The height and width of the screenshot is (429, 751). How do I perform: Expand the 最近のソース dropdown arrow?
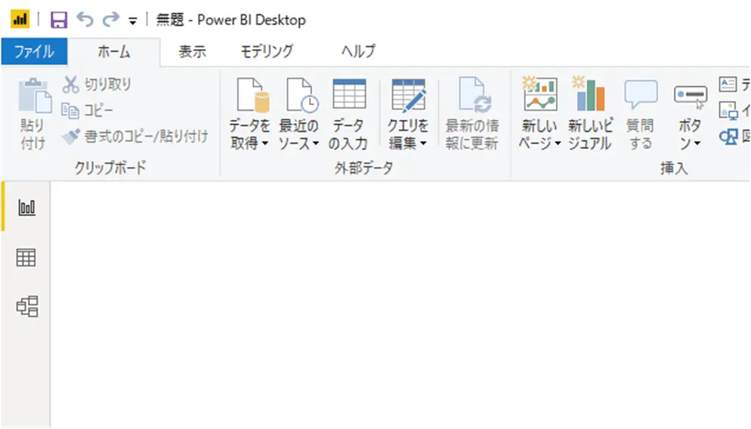(x=315, y=144)
